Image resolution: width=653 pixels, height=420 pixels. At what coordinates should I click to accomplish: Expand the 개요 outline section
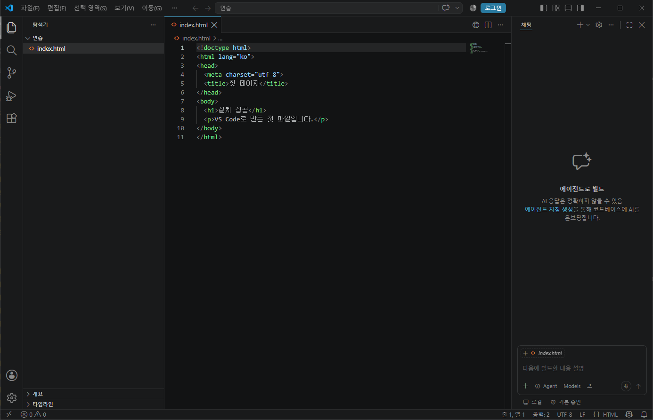pos(93,394)
